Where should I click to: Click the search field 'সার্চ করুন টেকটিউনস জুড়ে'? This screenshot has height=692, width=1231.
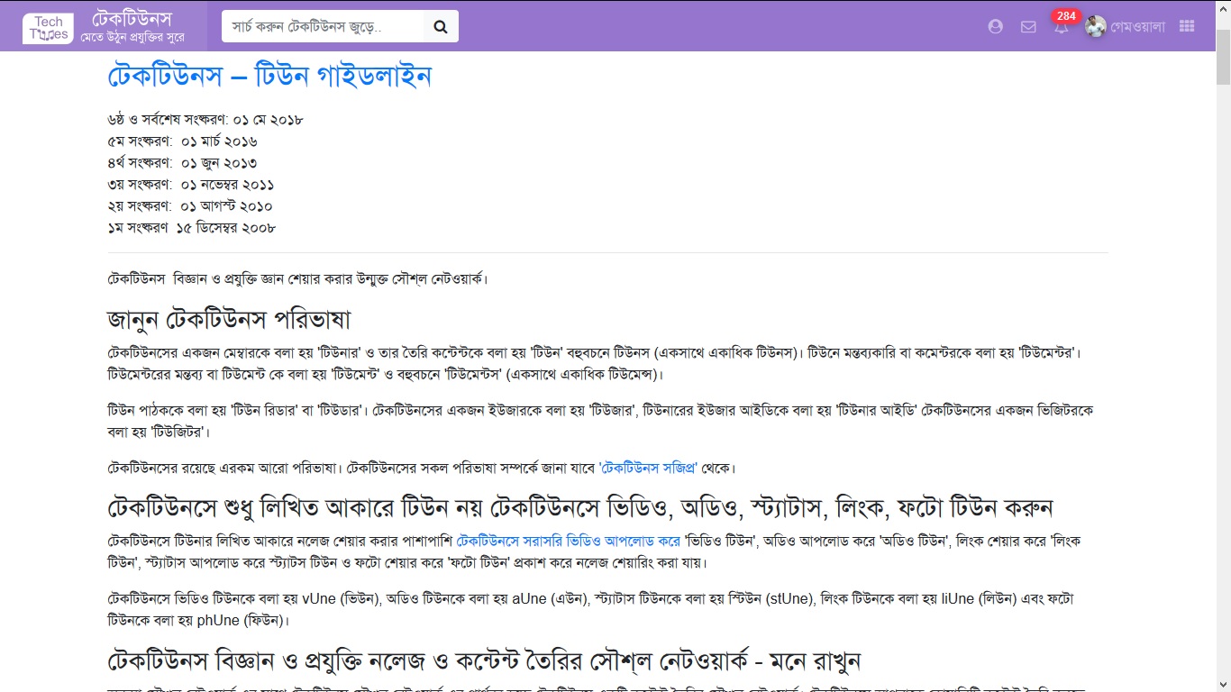pyautogui.click(x=323, y=27)
